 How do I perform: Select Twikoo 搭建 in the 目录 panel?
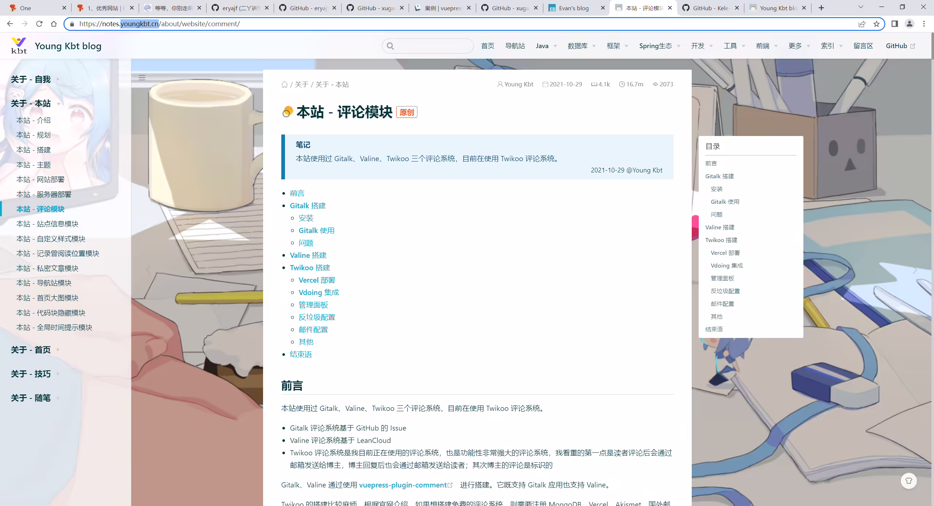click(721, 240)
